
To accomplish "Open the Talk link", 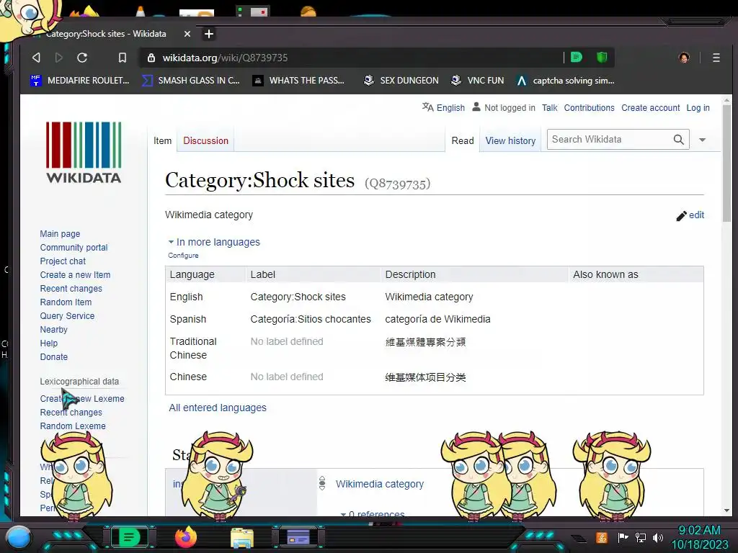I will click(549, 108).
